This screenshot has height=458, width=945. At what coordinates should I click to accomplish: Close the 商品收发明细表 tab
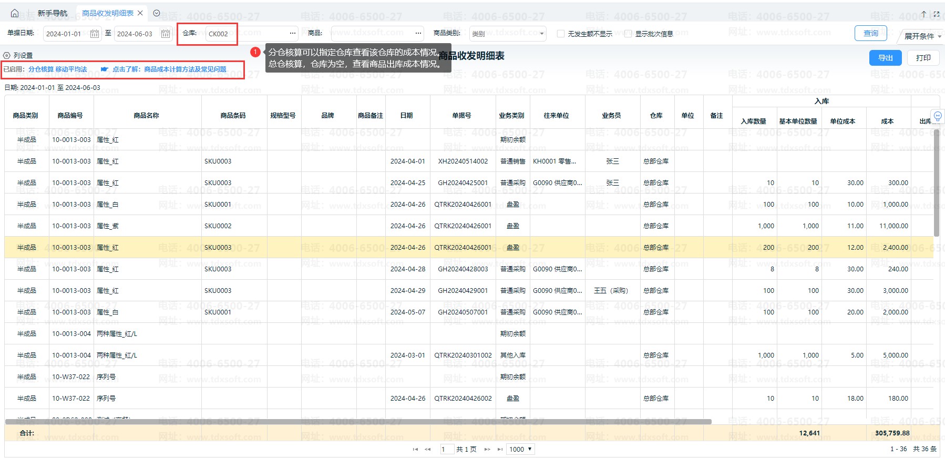point(140,13)
